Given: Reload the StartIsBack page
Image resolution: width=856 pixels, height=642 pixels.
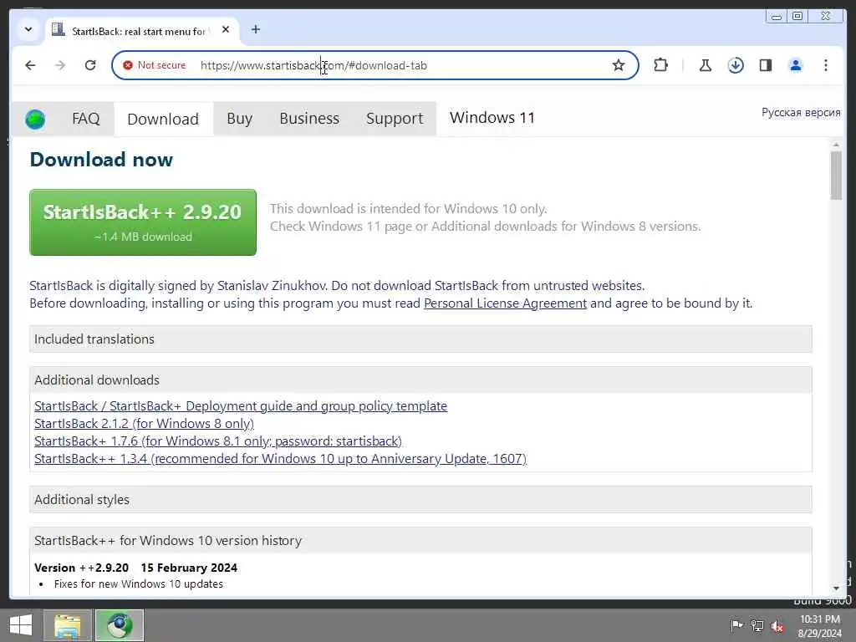Looking at the screenshot, I should click(90, 65).
